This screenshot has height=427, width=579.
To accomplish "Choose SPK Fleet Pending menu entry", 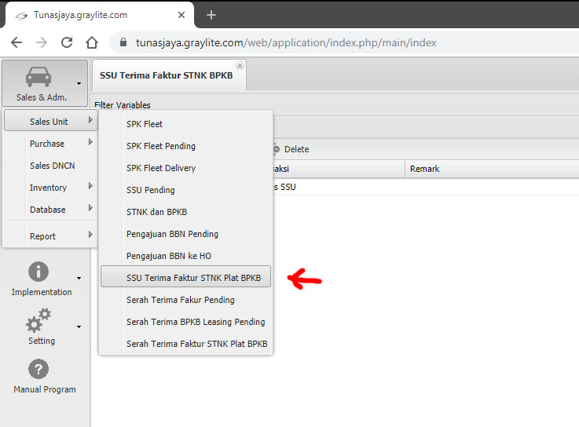I will [161, 146].
